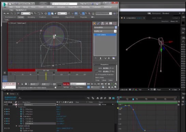Open the 3ds Max application logo menu

click(x=5, y=5)
